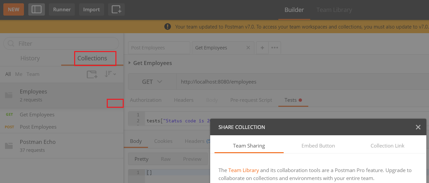Switch to the History tab

tap(30, 58)
